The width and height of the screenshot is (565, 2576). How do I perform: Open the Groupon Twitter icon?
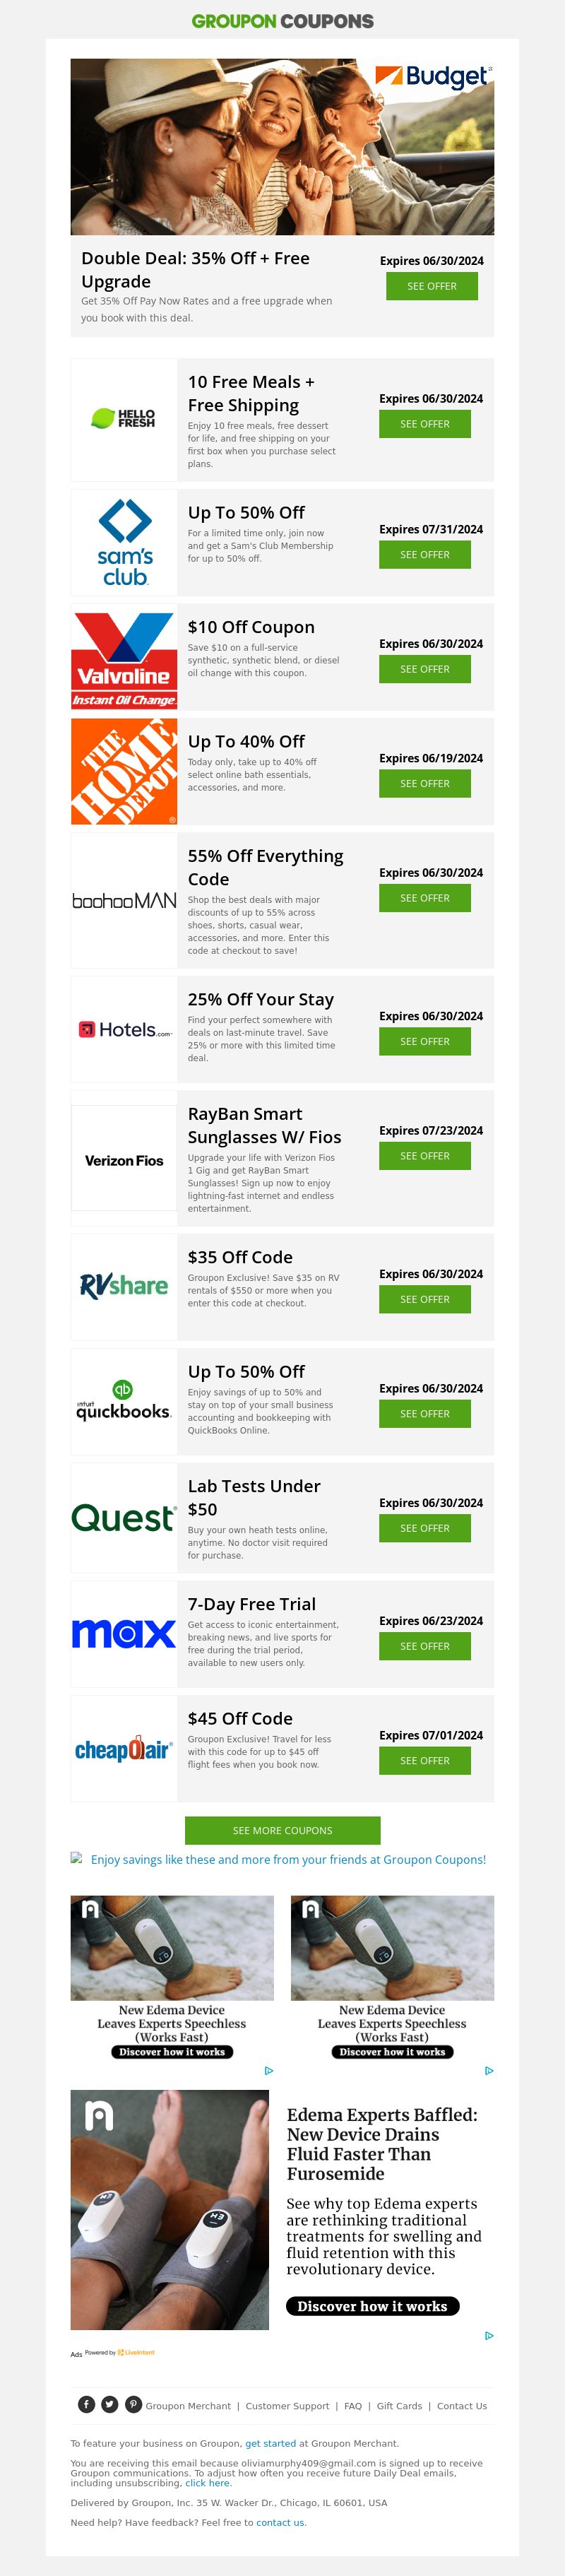pyautogui.click(x=110, y=2404)
